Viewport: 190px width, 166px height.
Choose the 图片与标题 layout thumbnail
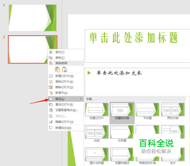coord(97,154)
